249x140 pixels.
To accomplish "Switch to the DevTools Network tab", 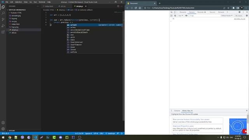I will [x=221, y=12].
